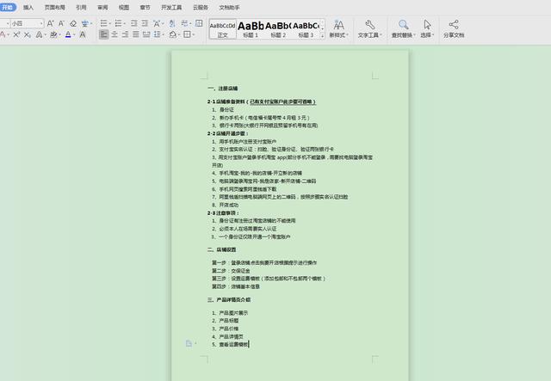Apply a numbered list
Screen dimensions: 551x381
(x=118, y=23)
